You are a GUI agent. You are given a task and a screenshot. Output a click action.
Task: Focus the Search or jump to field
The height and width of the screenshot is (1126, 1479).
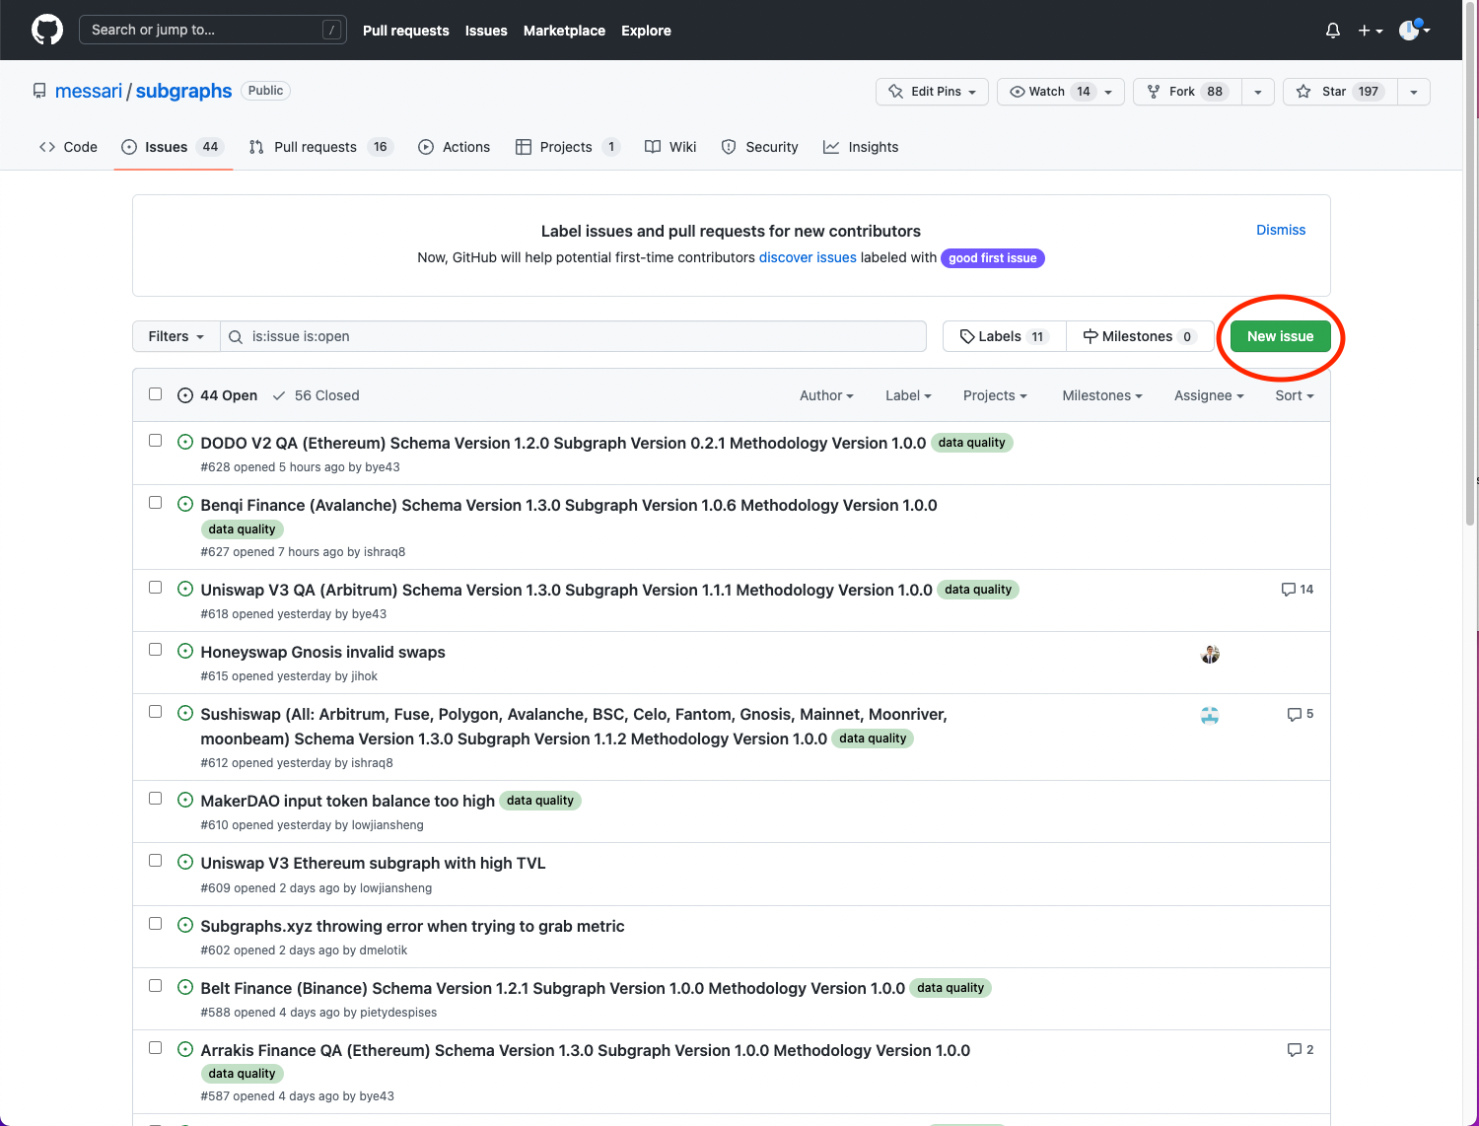tap(212, 30)
